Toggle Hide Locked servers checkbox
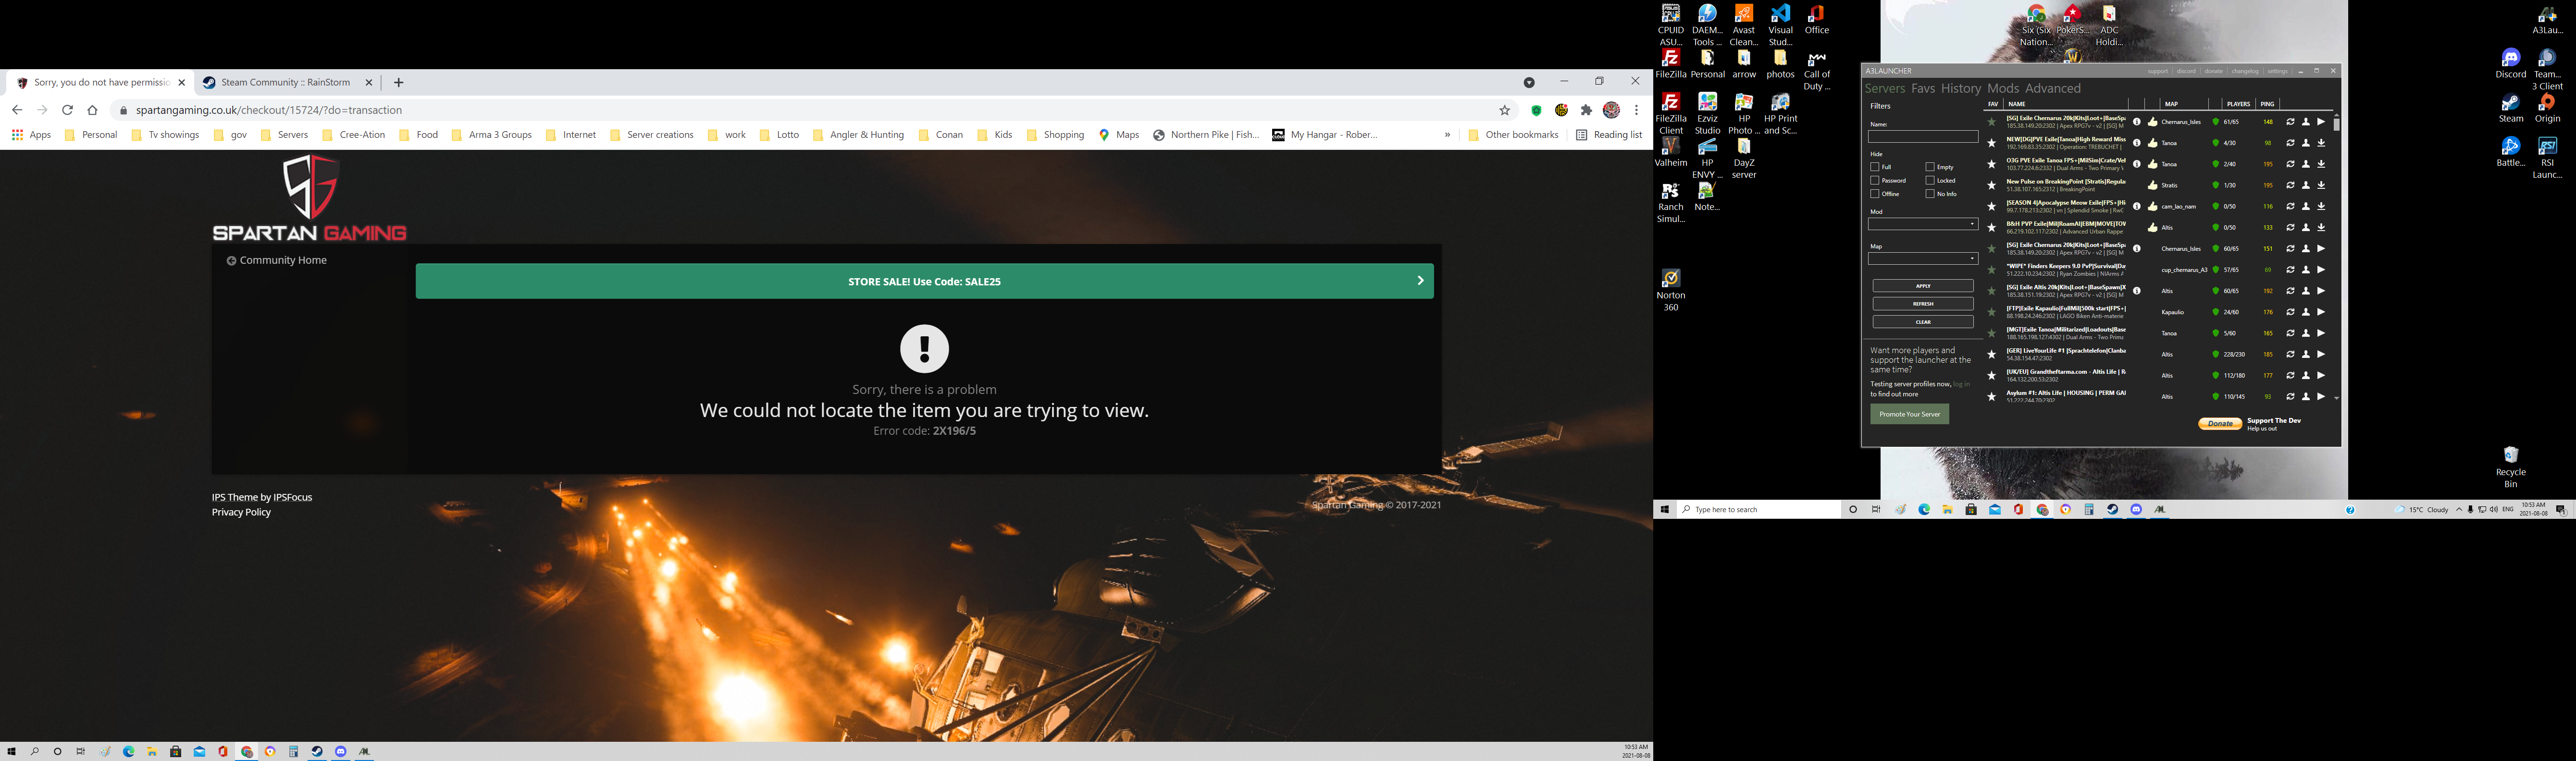 pyautogui.click(x=1930, y=181)
